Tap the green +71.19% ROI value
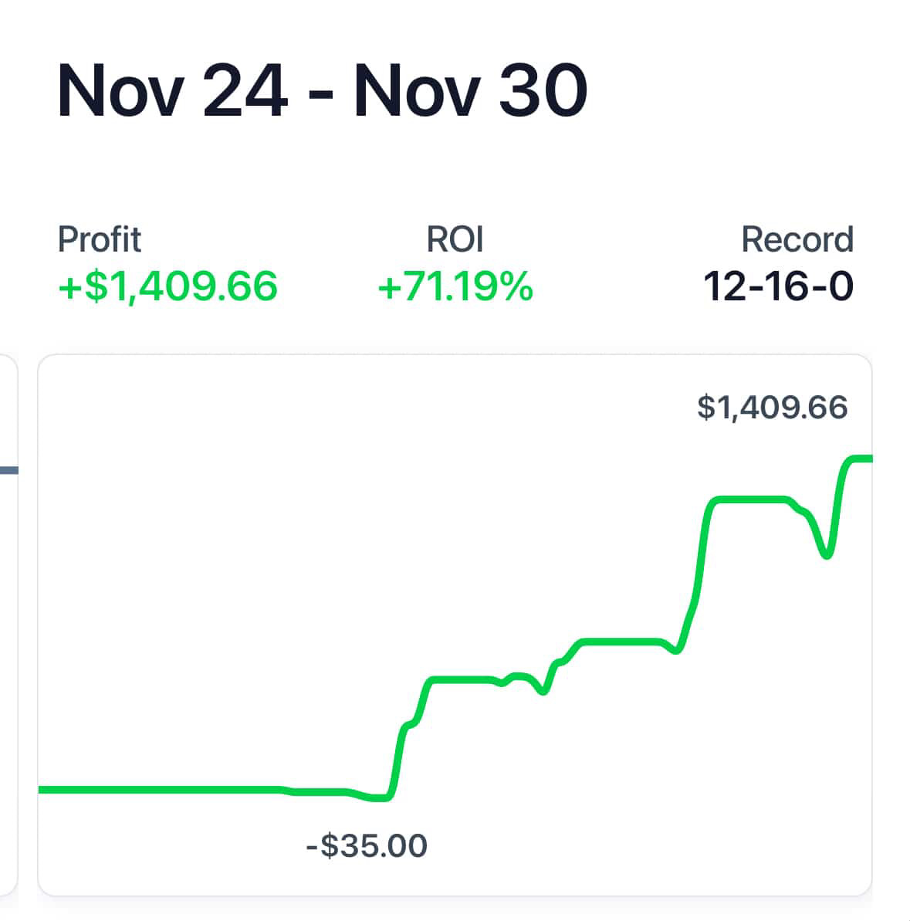This screenshot has height=921, width=910. (455, 286)
